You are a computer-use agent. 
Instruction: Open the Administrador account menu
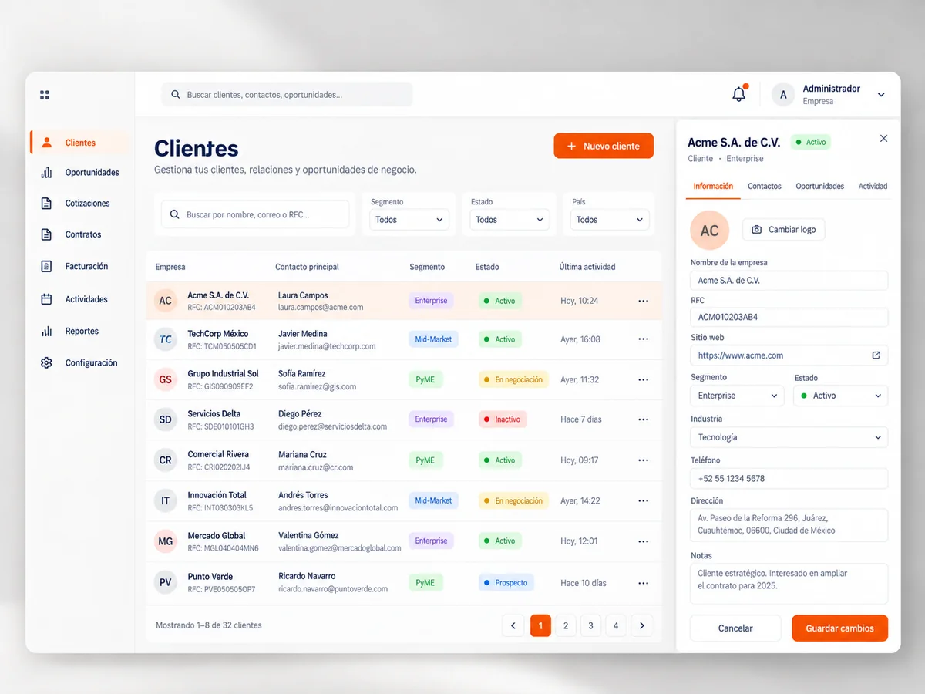pyautogui.click(x=829, y=95)
